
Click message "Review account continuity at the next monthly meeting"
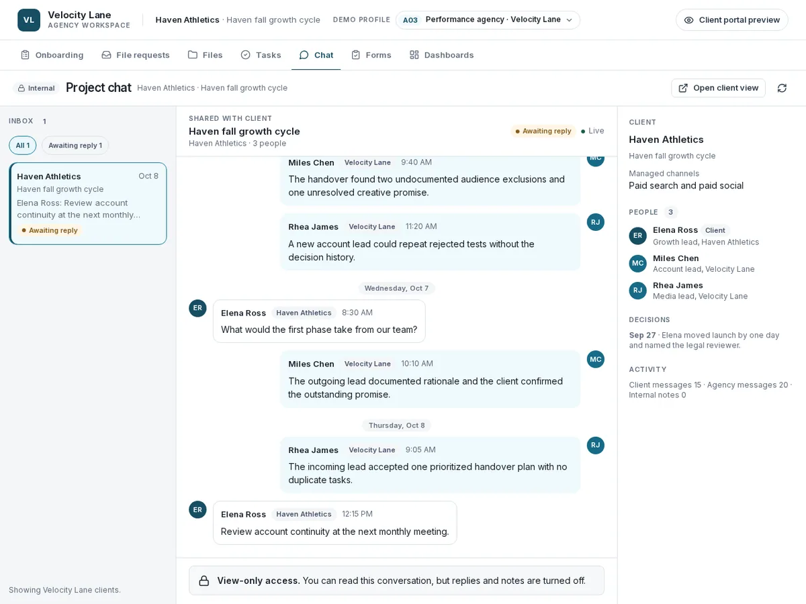334,523
